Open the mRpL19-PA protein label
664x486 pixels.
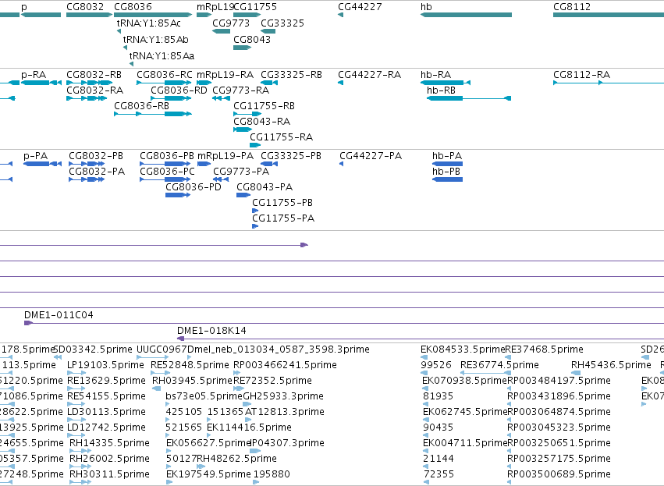(225, 156)
